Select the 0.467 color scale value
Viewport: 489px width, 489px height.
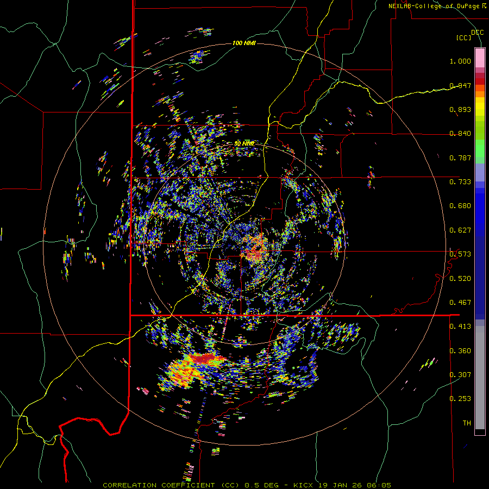point(460,302)
